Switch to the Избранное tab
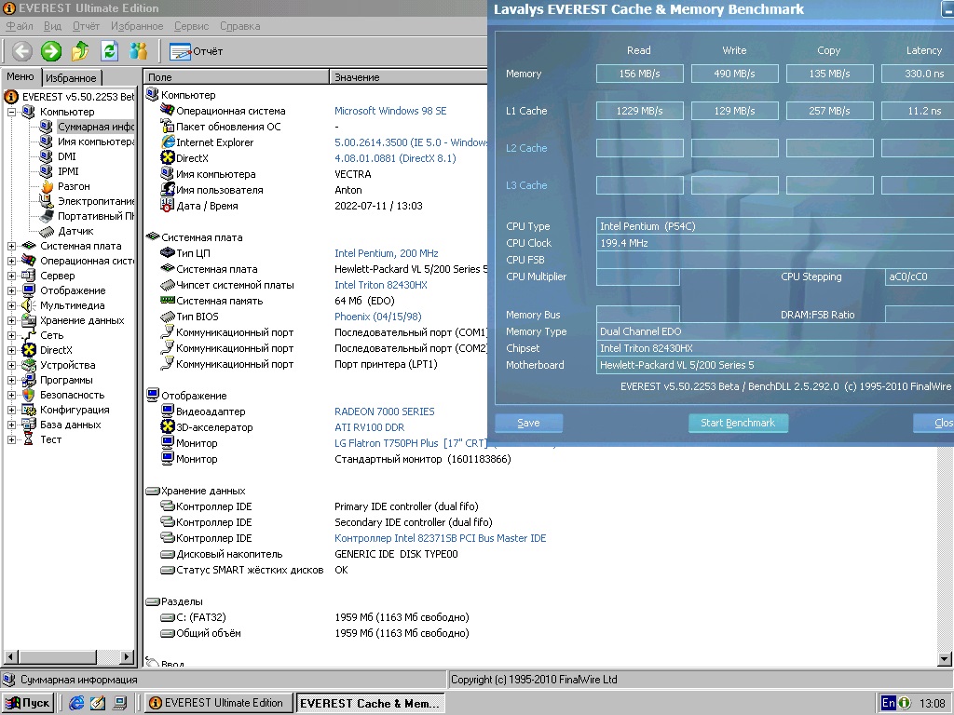Viewport: 954px width, 715px height. [x=71, y=78]
